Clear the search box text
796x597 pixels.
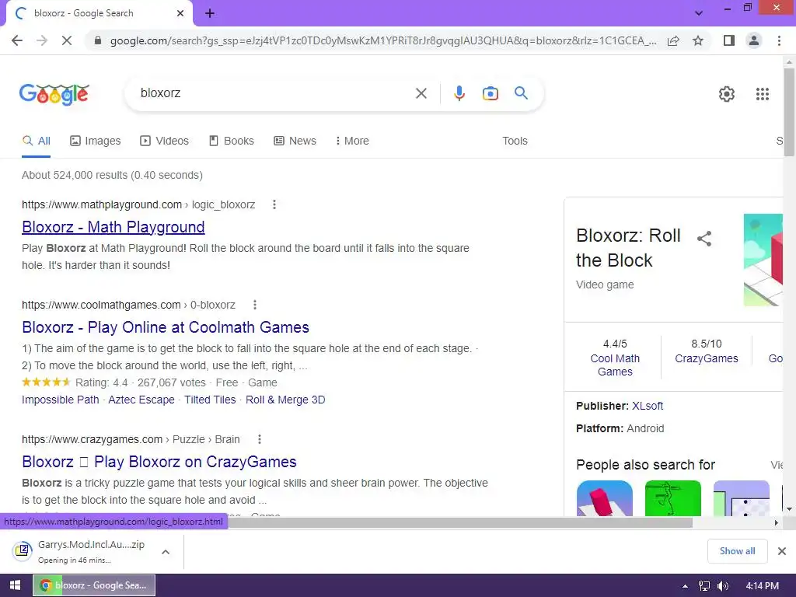click(421, 93)
